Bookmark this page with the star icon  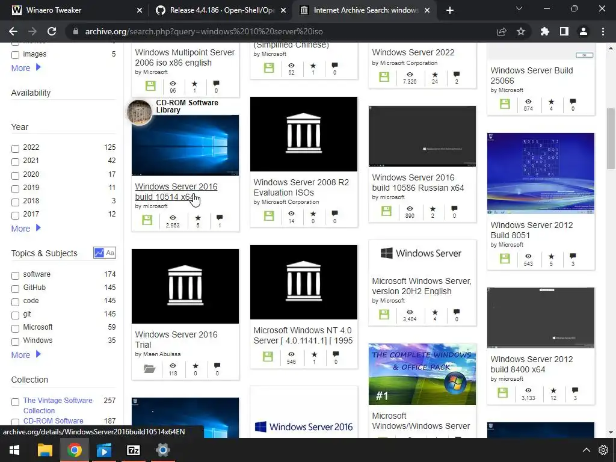521,31
